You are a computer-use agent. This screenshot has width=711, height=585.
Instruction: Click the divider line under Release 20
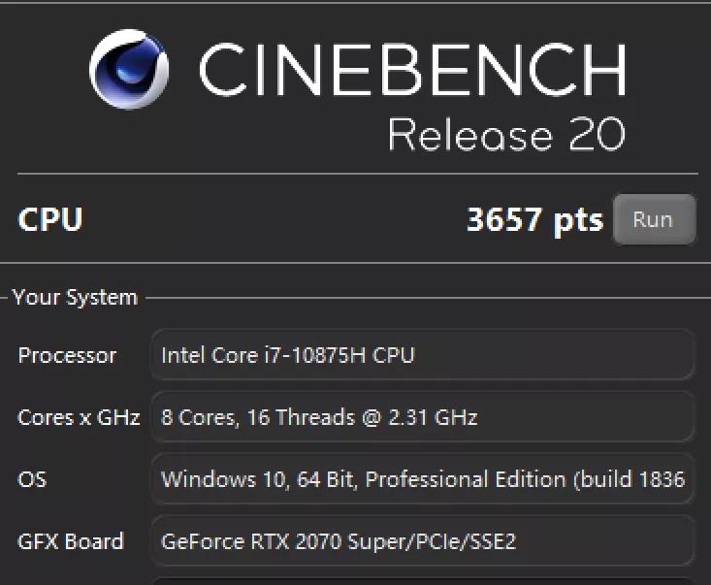click(x=357, y=174)
